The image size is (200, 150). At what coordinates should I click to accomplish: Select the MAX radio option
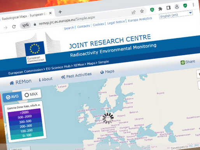click(x=31, y=94)
